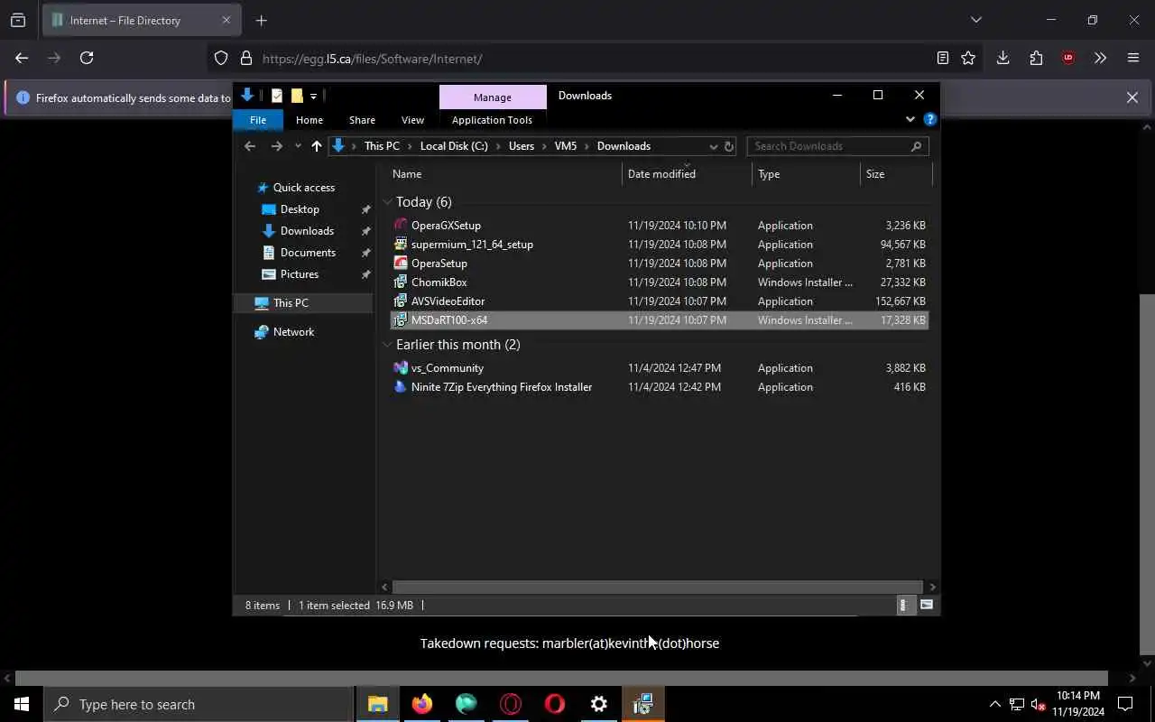This screenshot has width=1155, height=722.
Task: Open Settings gear on the taskbar
Action: pyautogui.click(x=599, y=704)
